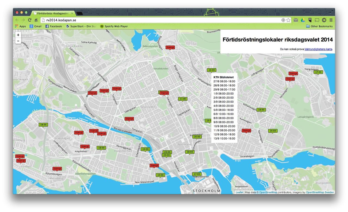Open the Chrome hamburger menu
The width and height of the screenshot is (348, 212).
(331, 20)
